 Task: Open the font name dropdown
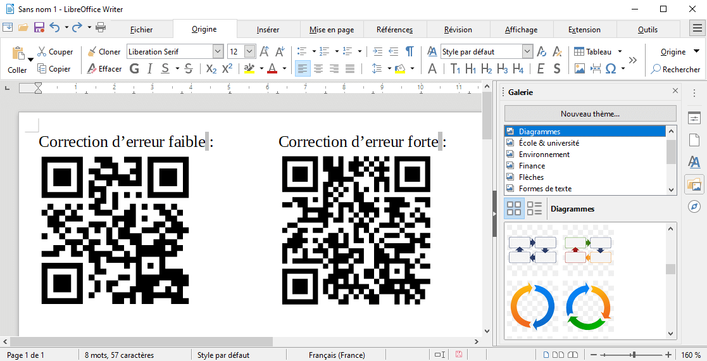coord(218,51)
